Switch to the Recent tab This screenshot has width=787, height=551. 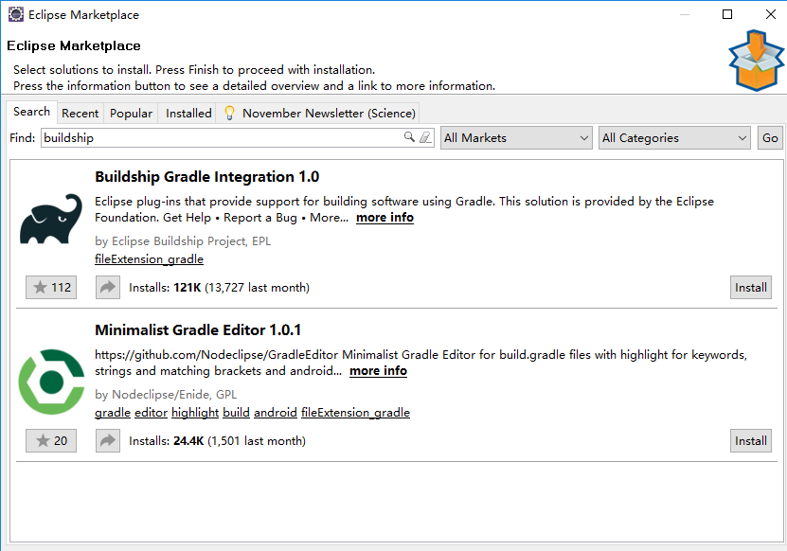click(80, 114)
